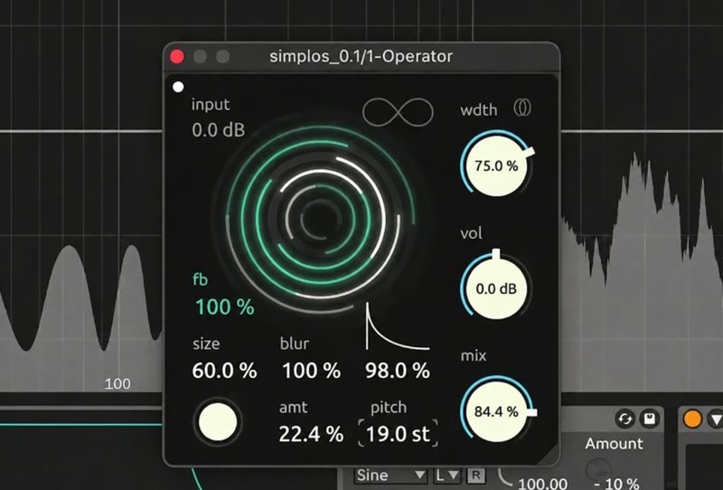The image size is (723, 490).
Task: Click the white dot in plugin corner
Action: tap(178, 87)
